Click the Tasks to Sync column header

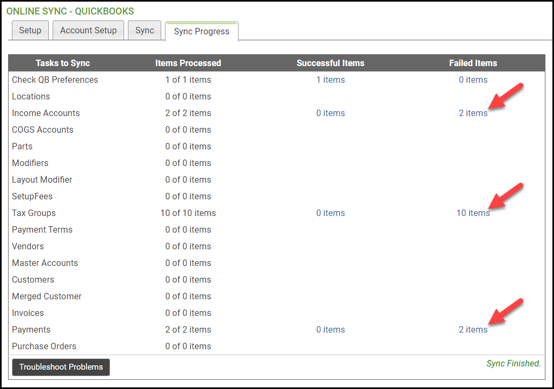point(62,63)
